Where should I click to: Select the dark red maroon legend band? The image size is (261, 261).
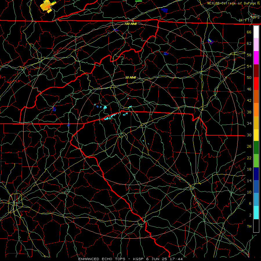coord(256,71)
